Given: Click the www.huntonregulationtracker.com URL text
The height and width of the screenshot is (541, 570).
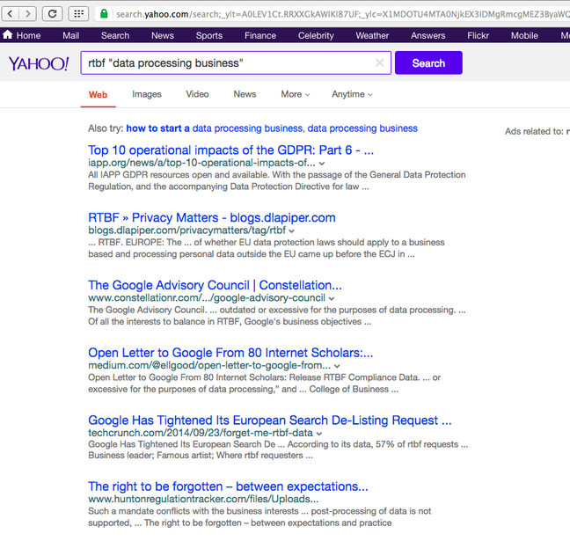Looking at the screenshot, I should [x=203, y=499].
